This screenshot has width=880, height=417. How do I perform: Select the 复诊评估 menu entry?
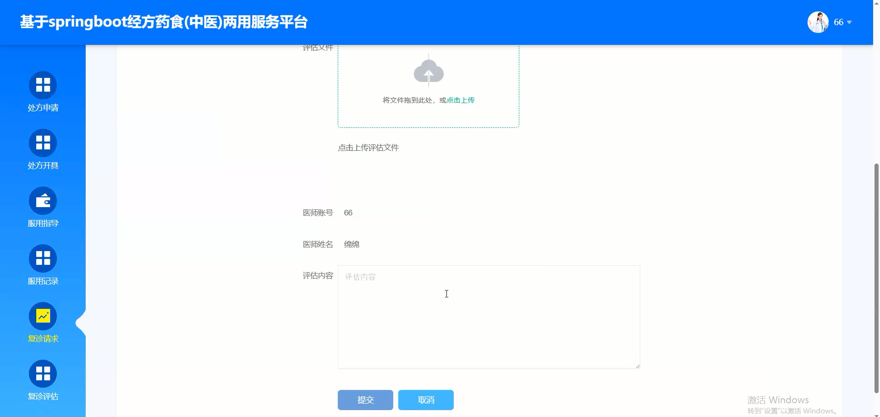pyautogui.click(x=43, y=396)
